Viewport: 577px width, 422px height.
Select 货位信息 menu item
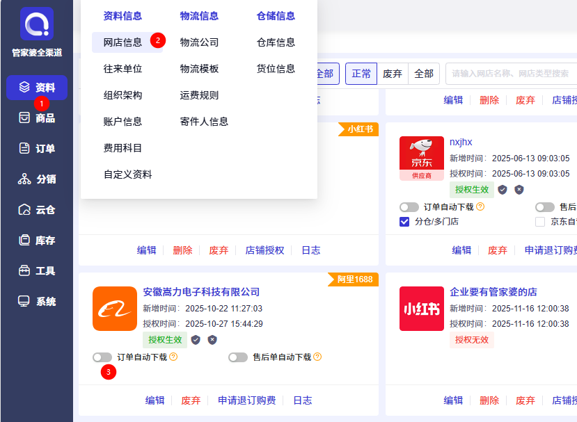tap(276, 69)
